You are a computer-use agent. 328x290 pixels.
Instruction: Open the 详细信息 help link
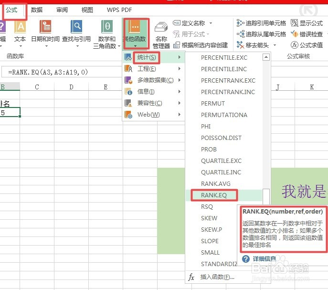tap(265, 259)
